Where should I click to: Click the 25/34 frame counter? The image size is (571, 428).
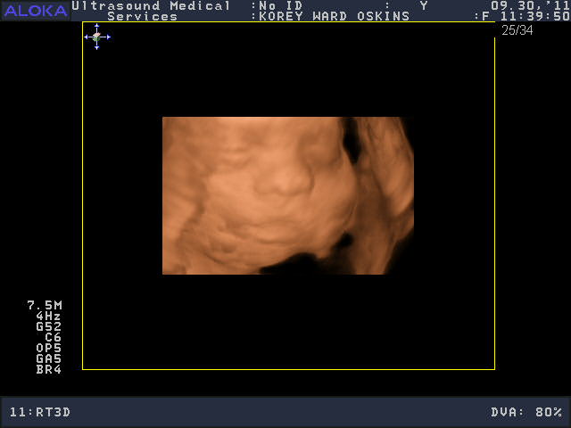coord(516,30)
